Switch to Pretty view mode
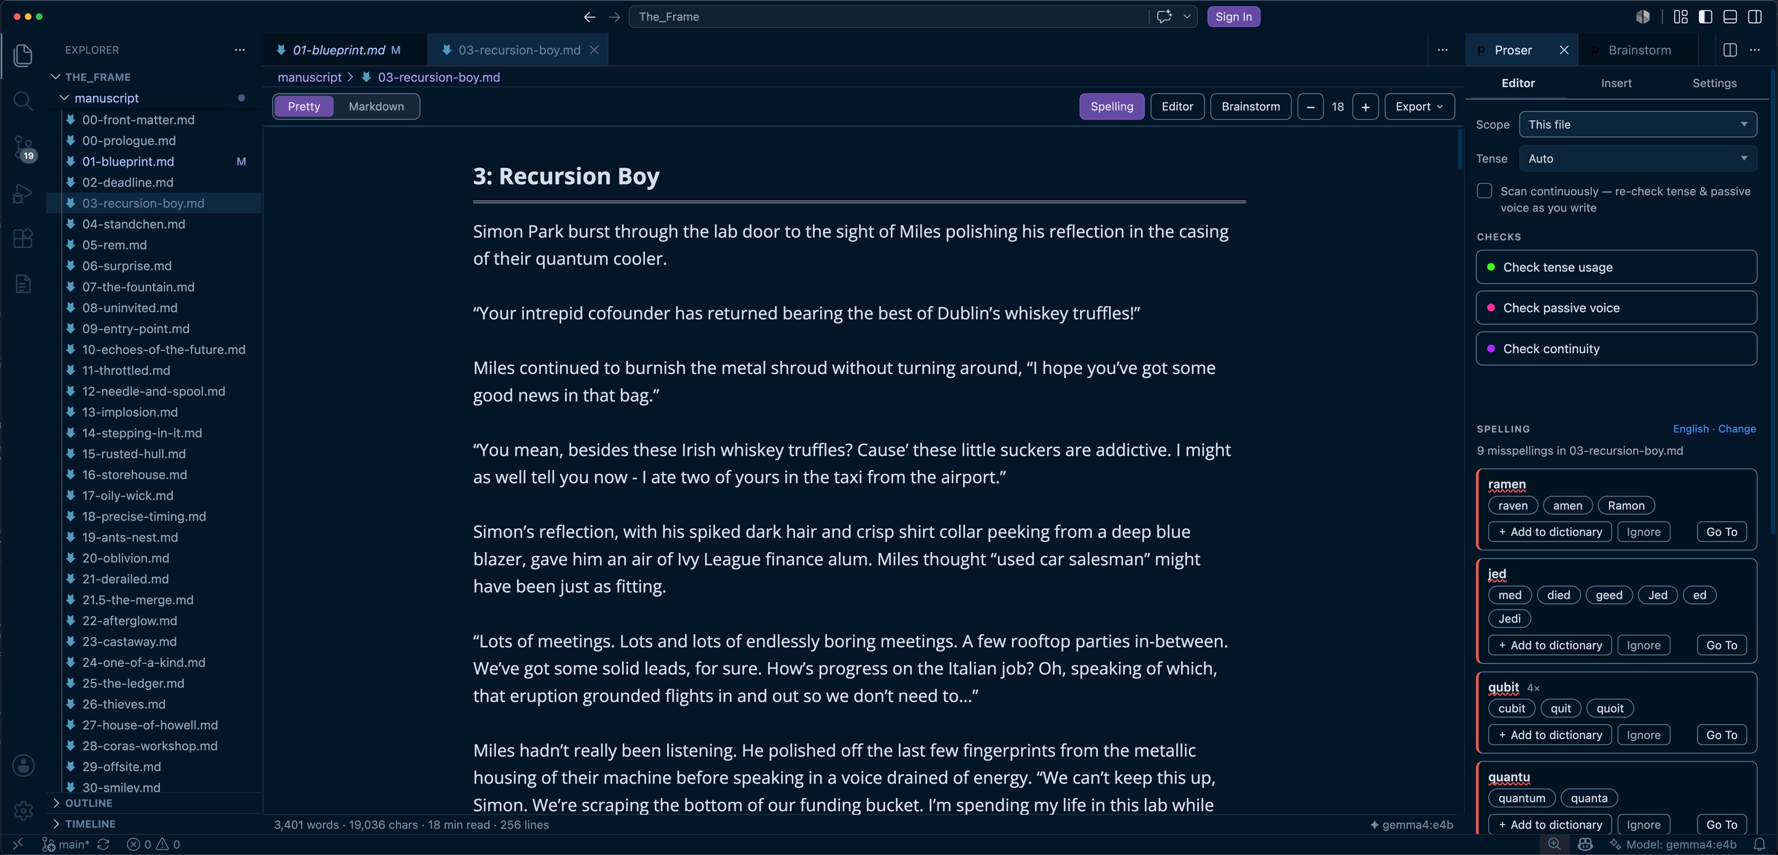The width and height of the screenshot is (1778, 855). [x=304, y=107]
